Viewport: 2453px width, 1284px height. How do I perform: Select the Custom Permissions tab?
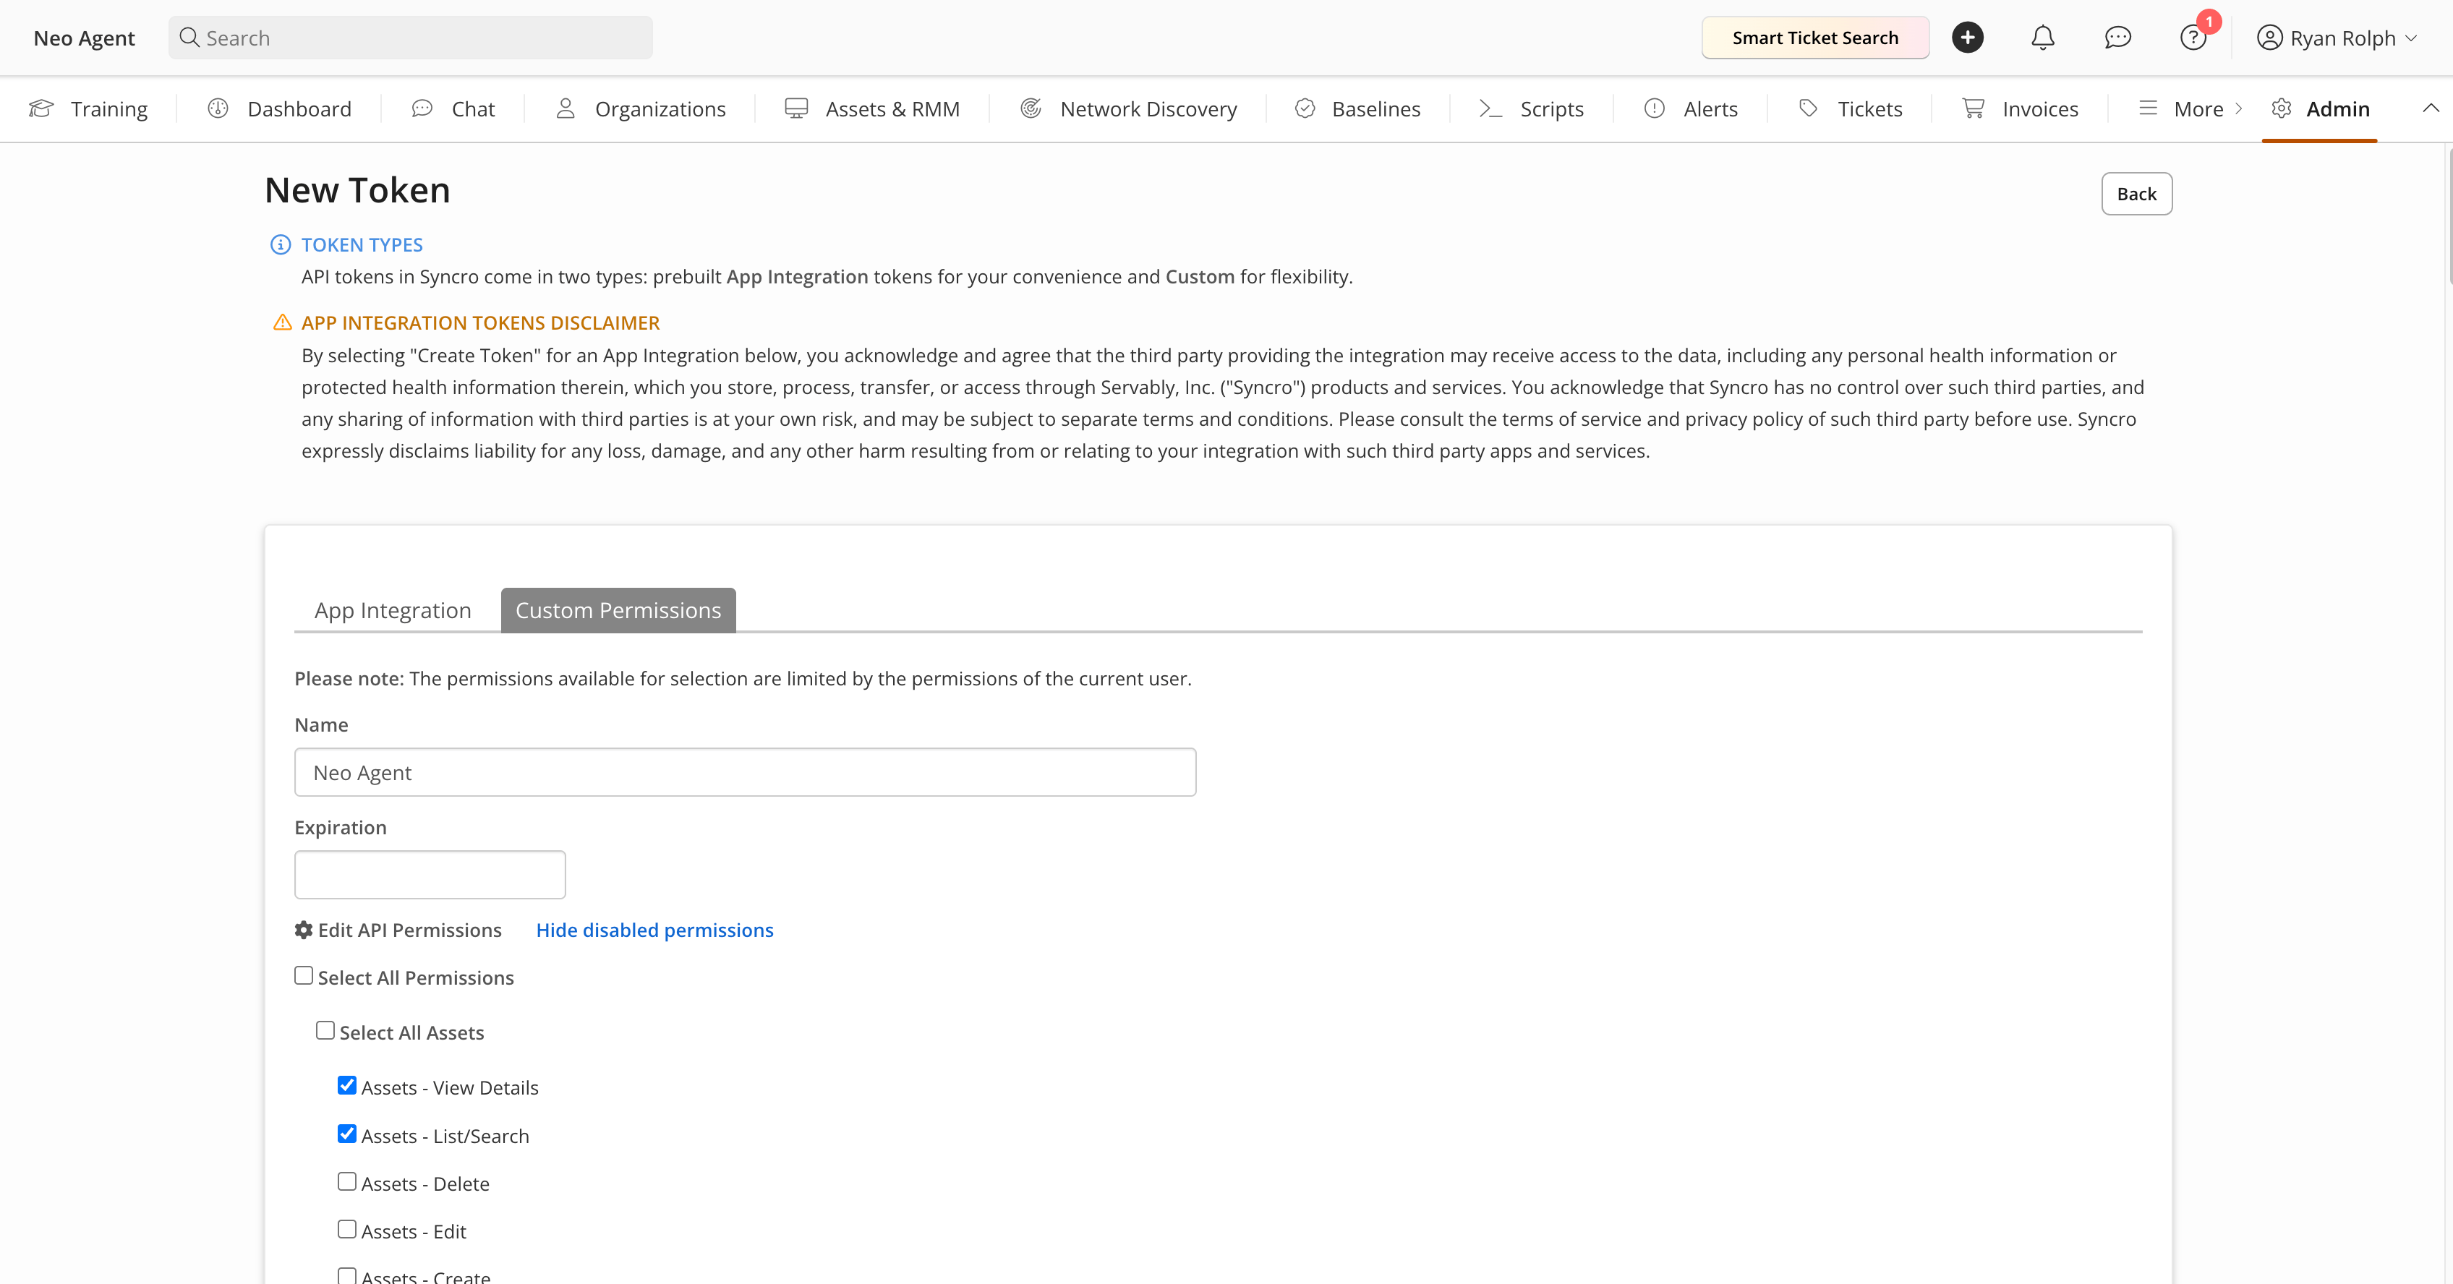[x=618, y=610]
